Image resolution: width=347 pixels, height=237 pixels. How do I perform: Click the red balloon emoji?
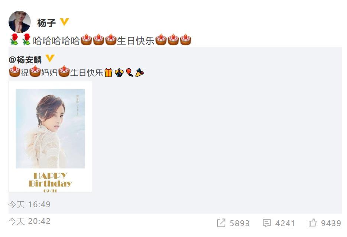129,72
